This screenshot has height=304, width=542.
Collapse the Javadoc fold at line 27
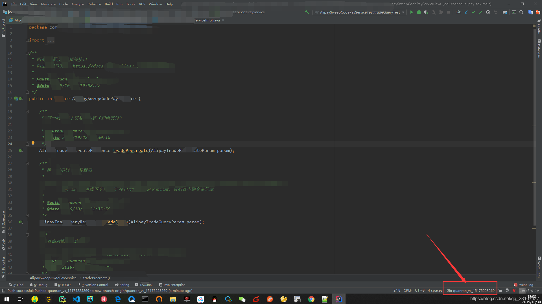[27, 163]
